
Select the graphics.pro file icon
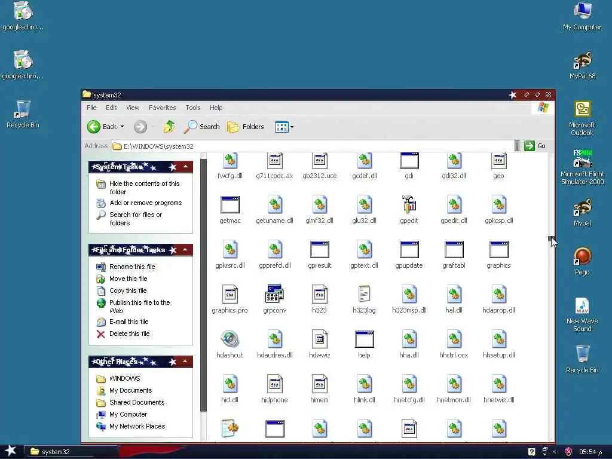[229, 294]
